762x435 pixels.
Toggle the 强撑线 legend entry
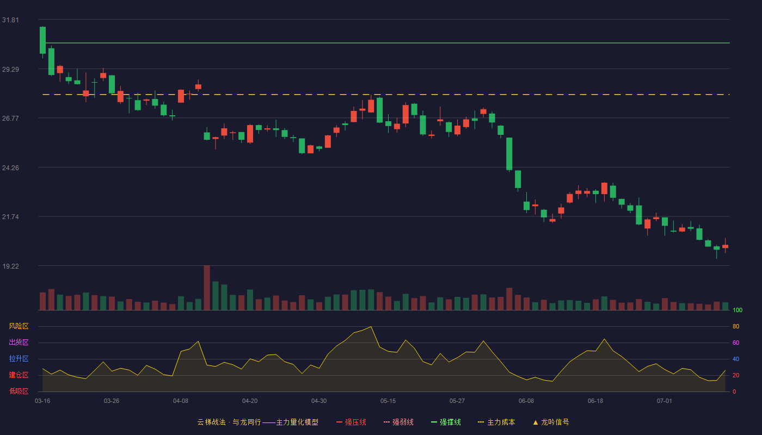coord(446,422)
